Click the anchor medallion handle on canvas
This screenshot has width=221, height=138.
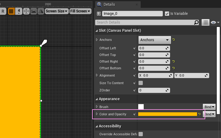coord(44,43)
